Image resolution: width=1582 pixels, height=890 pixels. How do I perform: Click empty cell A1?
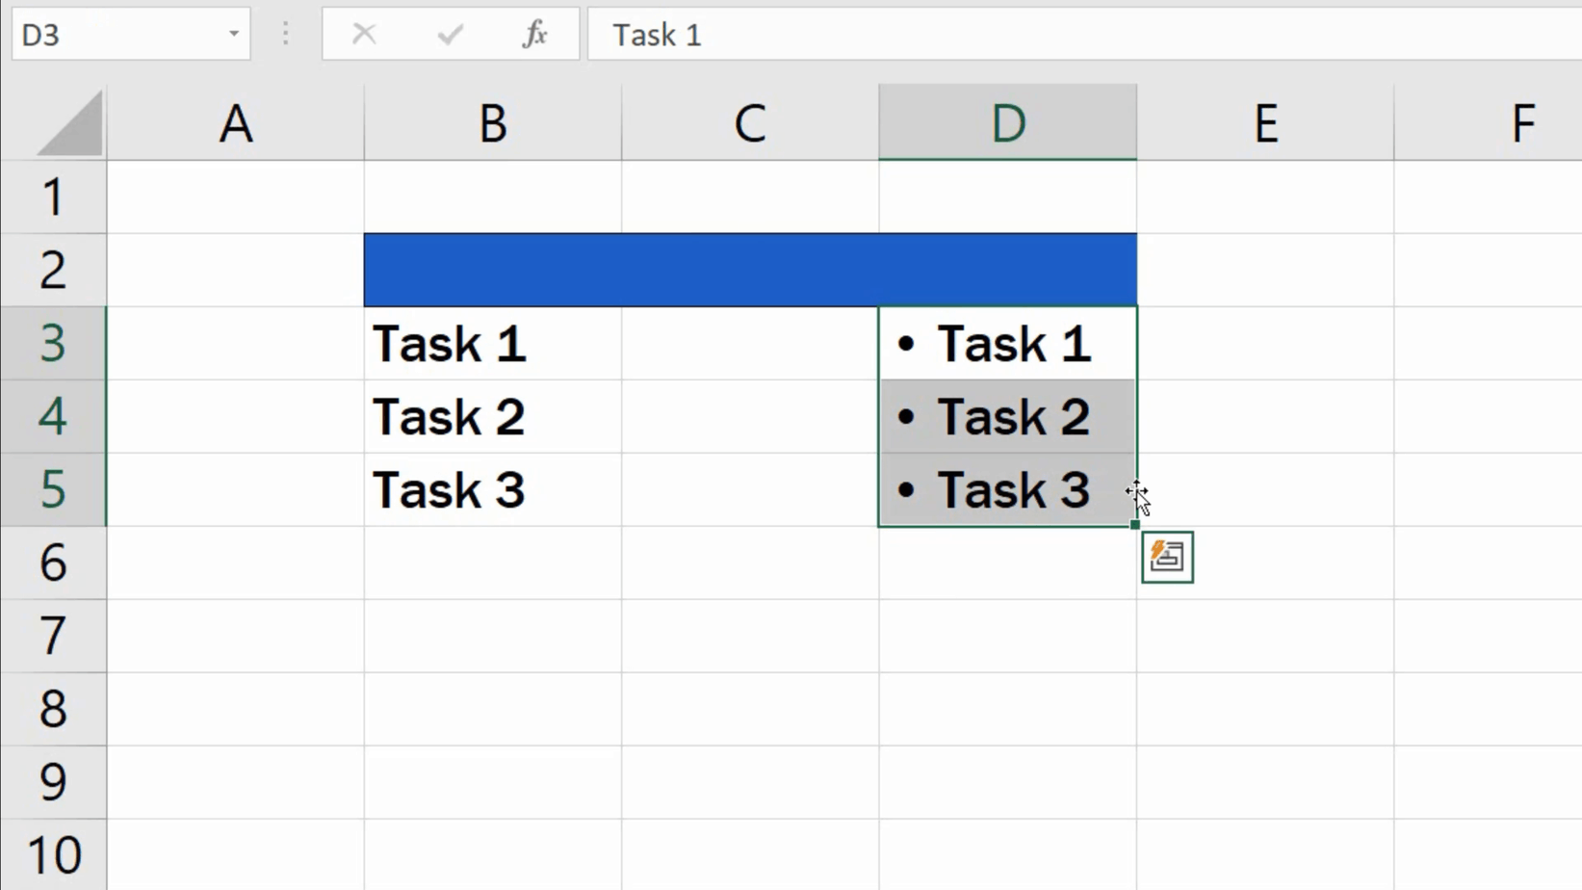pyautogui.click(x=236, y=196)
